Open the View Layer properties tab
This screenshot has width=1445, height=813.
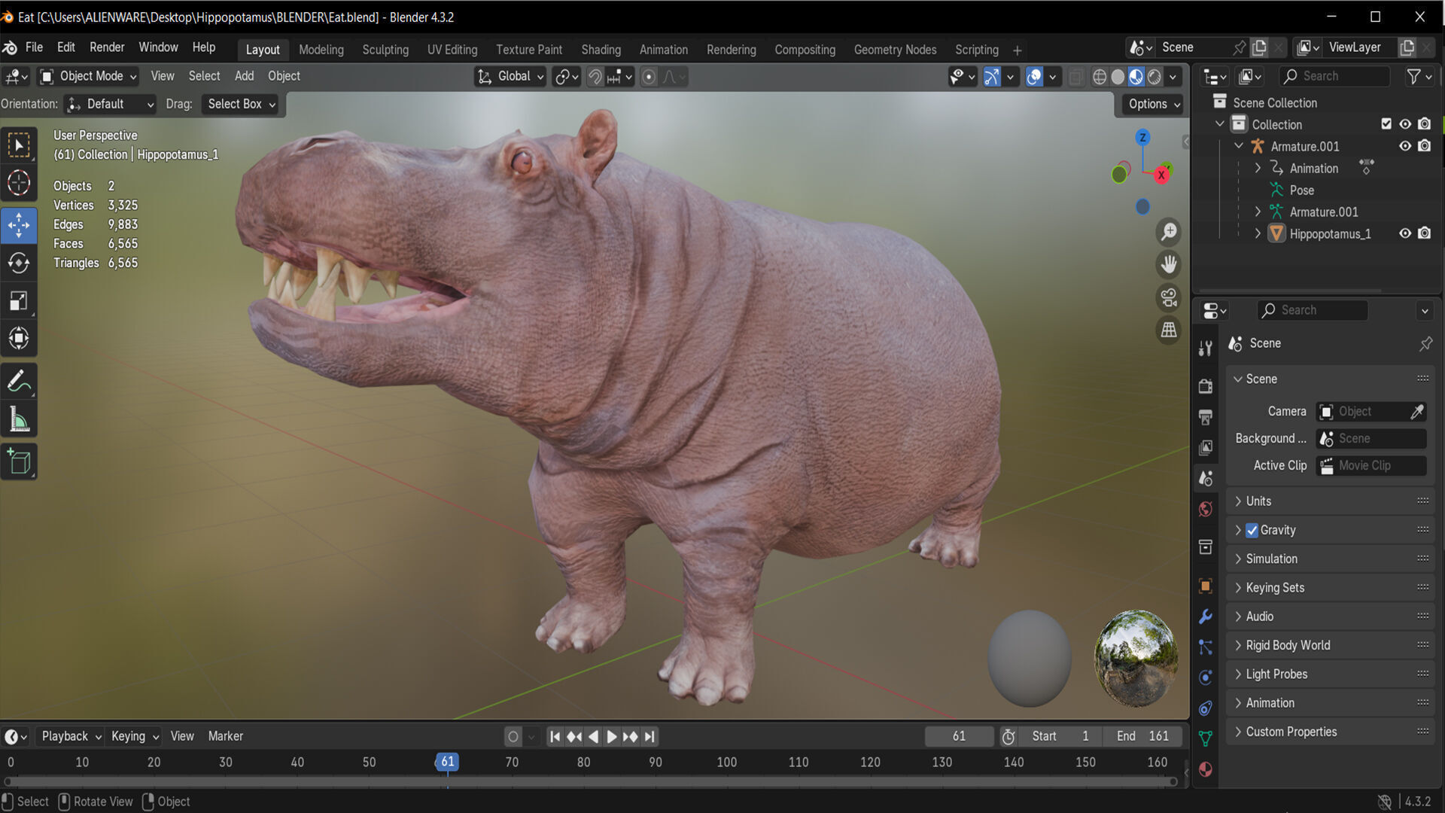[x=1206, y=448]
